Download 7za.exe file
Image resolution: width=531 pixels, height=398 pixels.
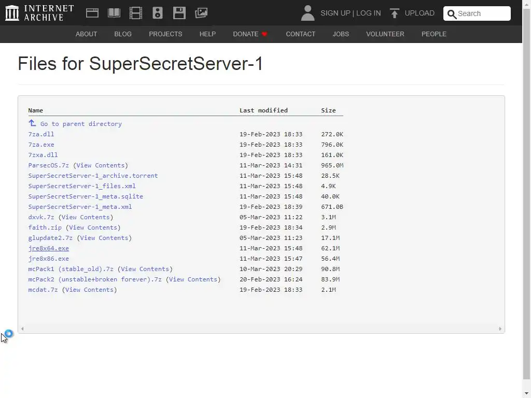41,145
